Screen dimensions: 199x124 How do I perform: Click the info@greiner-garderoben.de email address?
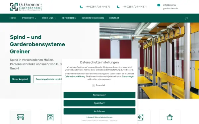click(x=170, y=7)
